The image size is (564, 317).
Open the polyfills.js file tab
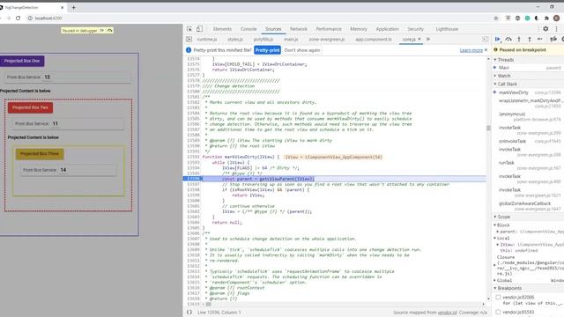coord(263,39)
